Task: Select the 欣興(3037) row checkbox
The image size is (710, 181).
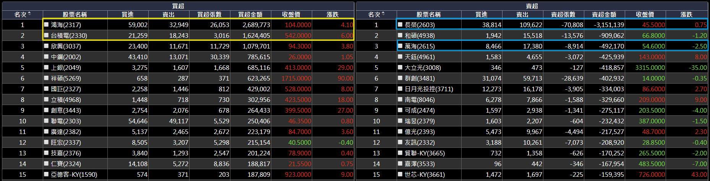Action: pos(46,46)
